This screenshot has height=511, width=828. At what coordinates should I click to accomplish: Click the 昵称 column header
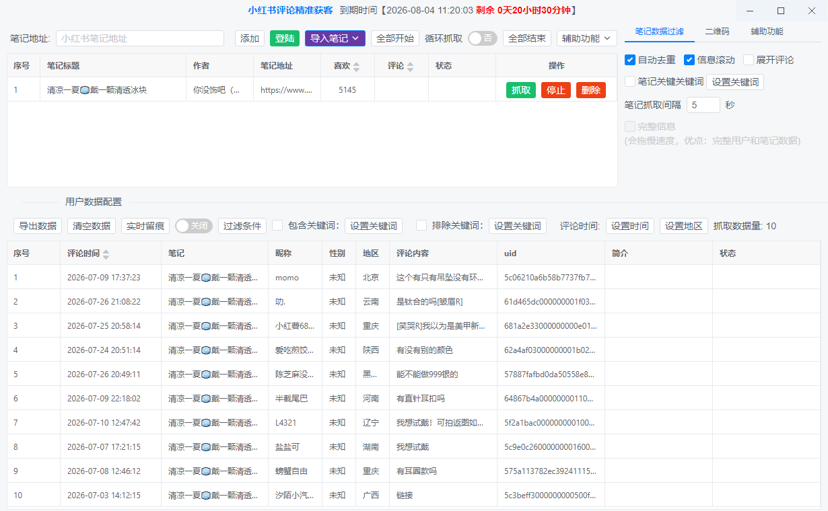295,253
